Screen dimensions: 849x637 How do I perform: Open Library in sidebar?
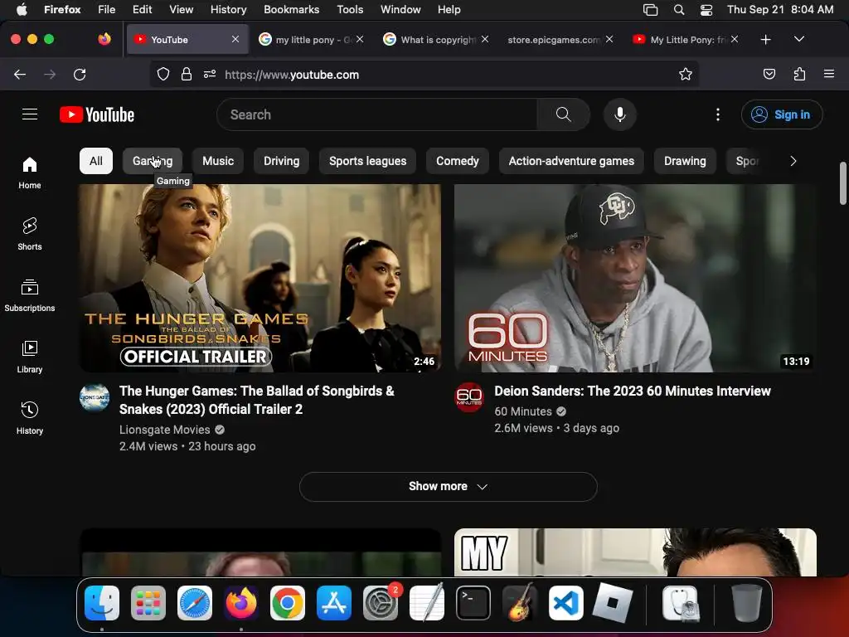pyautogui.click(x=30, y=357)
